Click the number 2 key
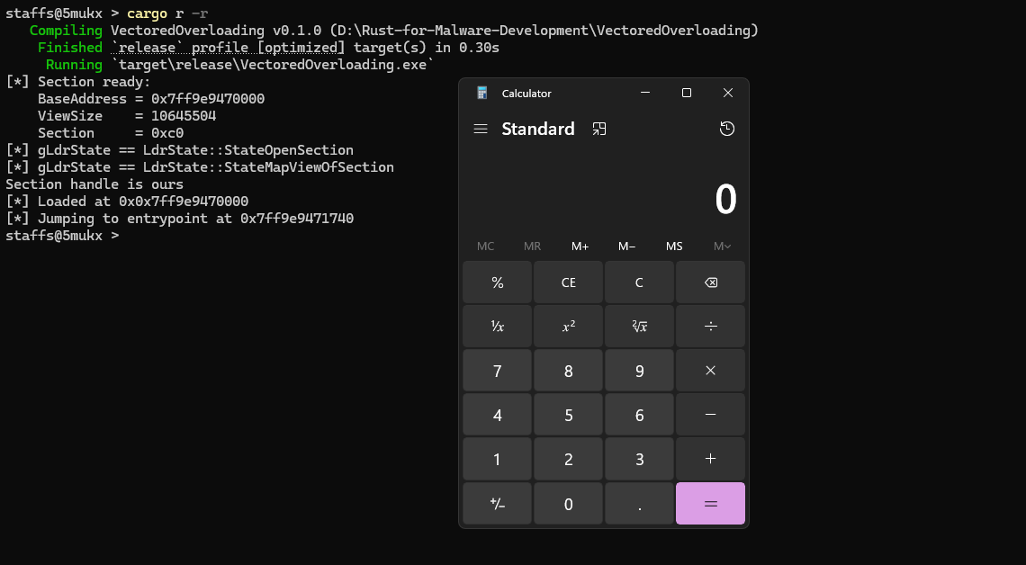 [x=568, y=459]
